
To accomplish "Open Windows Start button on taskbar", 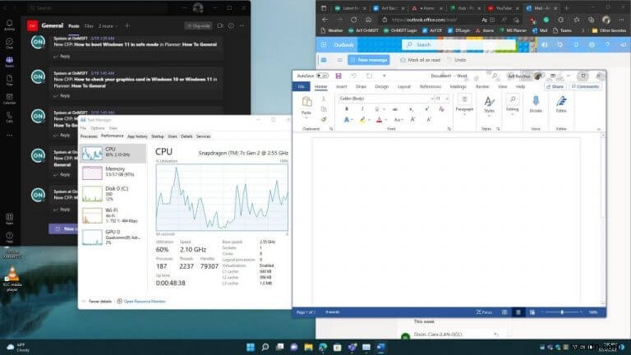I will tap(251, 347).
